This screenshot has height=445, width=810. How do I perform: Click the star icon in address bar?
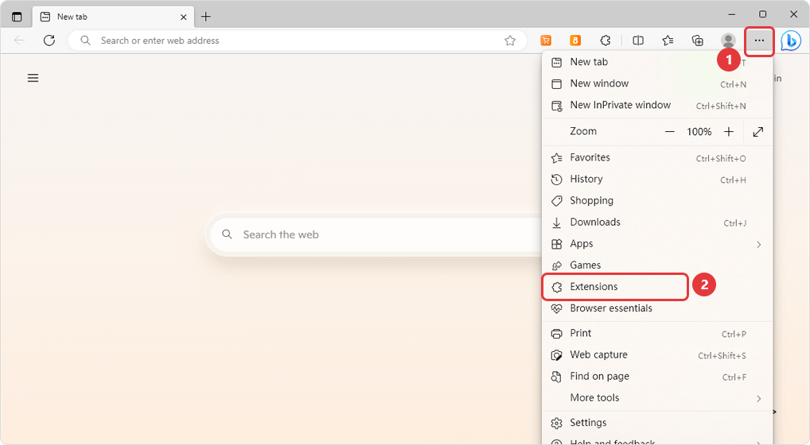pos(510,41)
